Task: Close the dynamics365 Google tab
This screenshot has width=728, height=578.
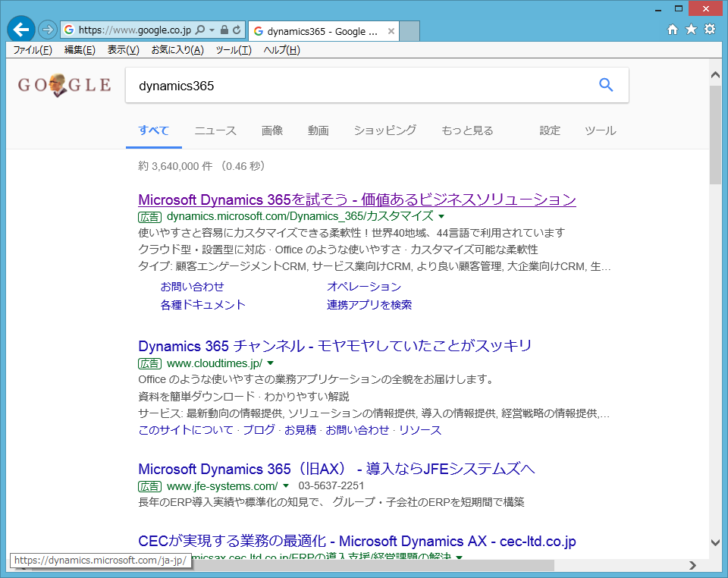Action: click(391, 31)
